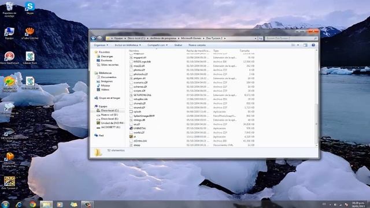The width and height of the screenshot is (370, 208).
Task: Select Escritorio in the navigation pane
Action: click(x=106, y=61)
